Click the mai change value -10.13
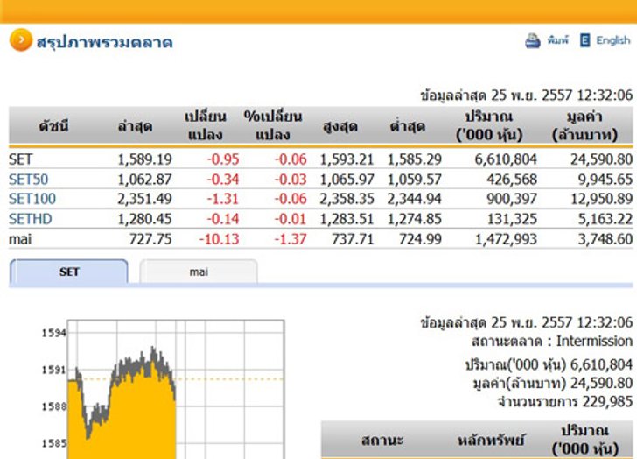Viewport: 637px width, 459px height. pos(219,239)
